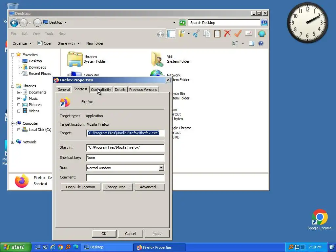Switch to the Details tab
Viewport: 336px width, 252px height.
(x=120, y=90)
